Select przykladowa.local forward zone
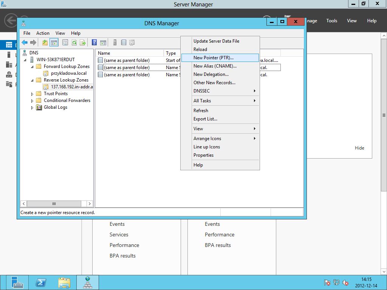 point(69,73)
